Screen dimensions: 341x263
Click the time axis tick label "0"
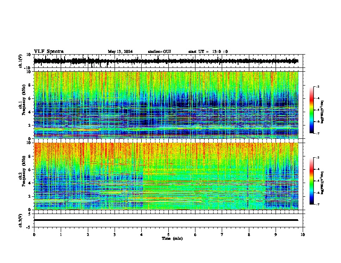34,235
